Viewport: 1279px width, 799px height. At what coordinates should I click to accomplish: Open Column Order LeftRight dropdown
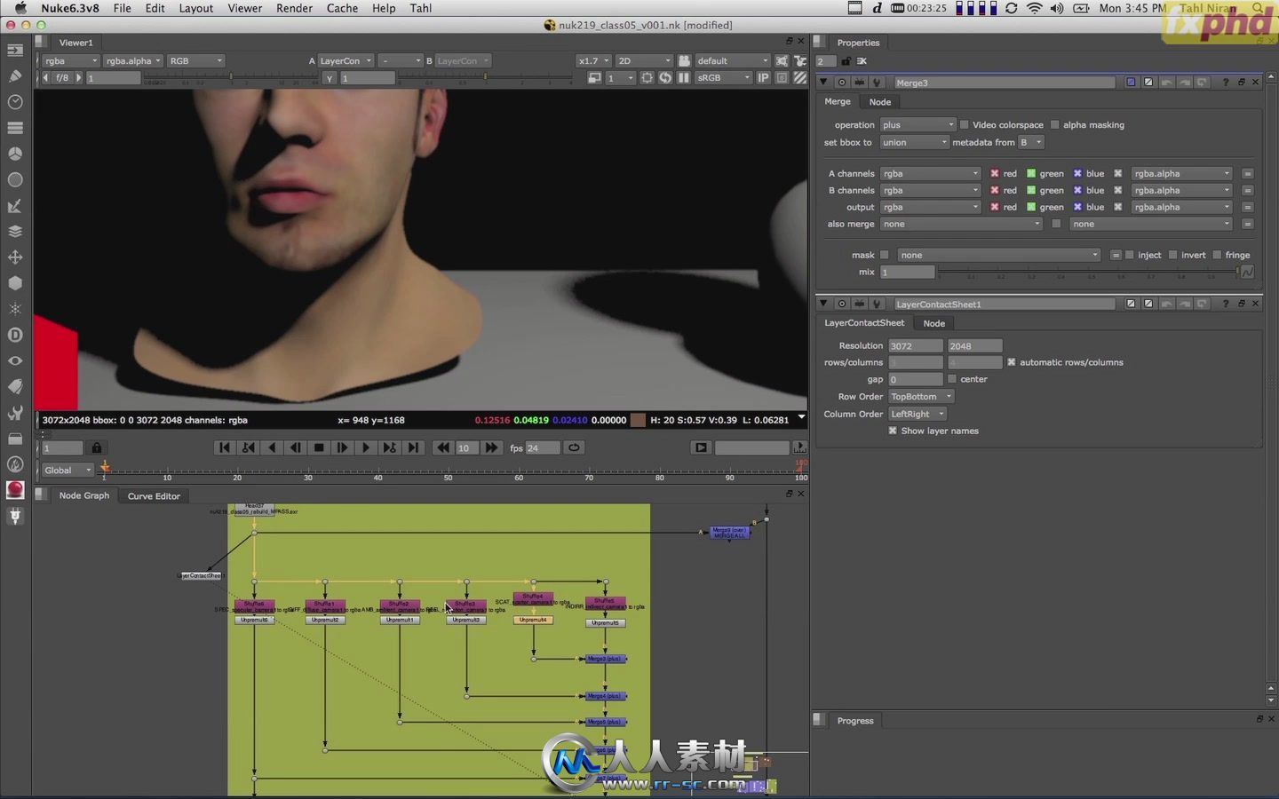click(918, 415)
